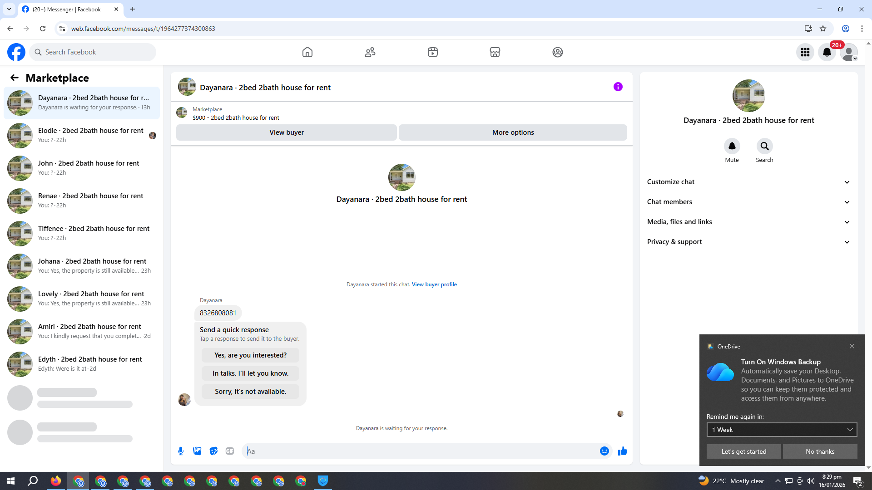Open the GIF picker
The image size is (872, 490).
tap(230, 451)
